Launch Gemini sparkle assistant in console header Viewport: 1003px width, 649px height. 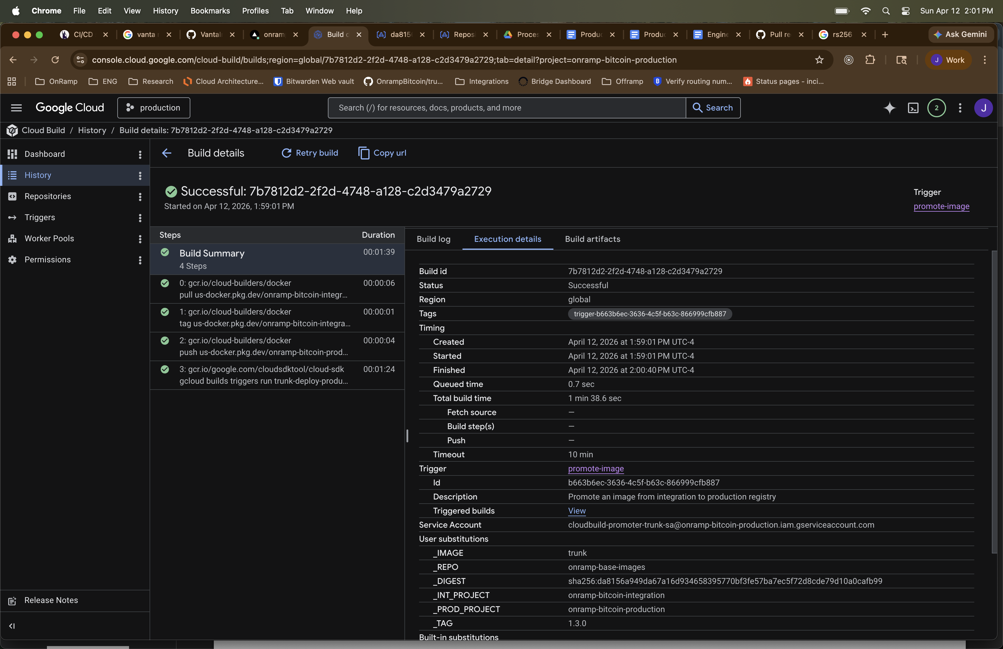[x=889, y=108]
